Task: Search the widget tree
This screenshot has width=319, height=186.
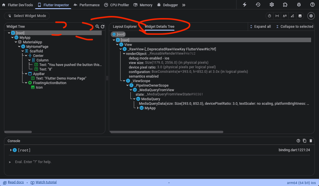Action: [x=98, y=27]
